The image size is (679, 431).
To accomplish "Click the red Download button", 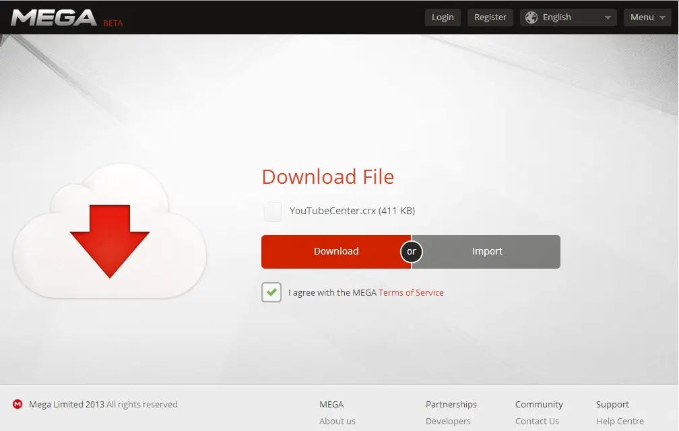I will pos(336,251).
